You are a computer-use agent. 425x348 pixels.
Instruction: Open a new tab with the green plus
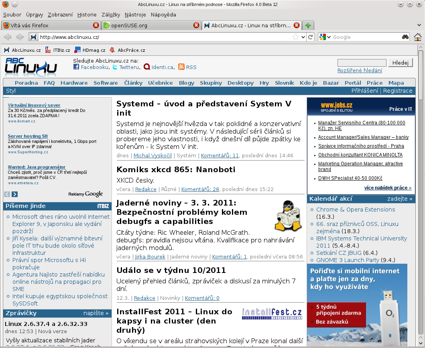[x=308, y=25]
